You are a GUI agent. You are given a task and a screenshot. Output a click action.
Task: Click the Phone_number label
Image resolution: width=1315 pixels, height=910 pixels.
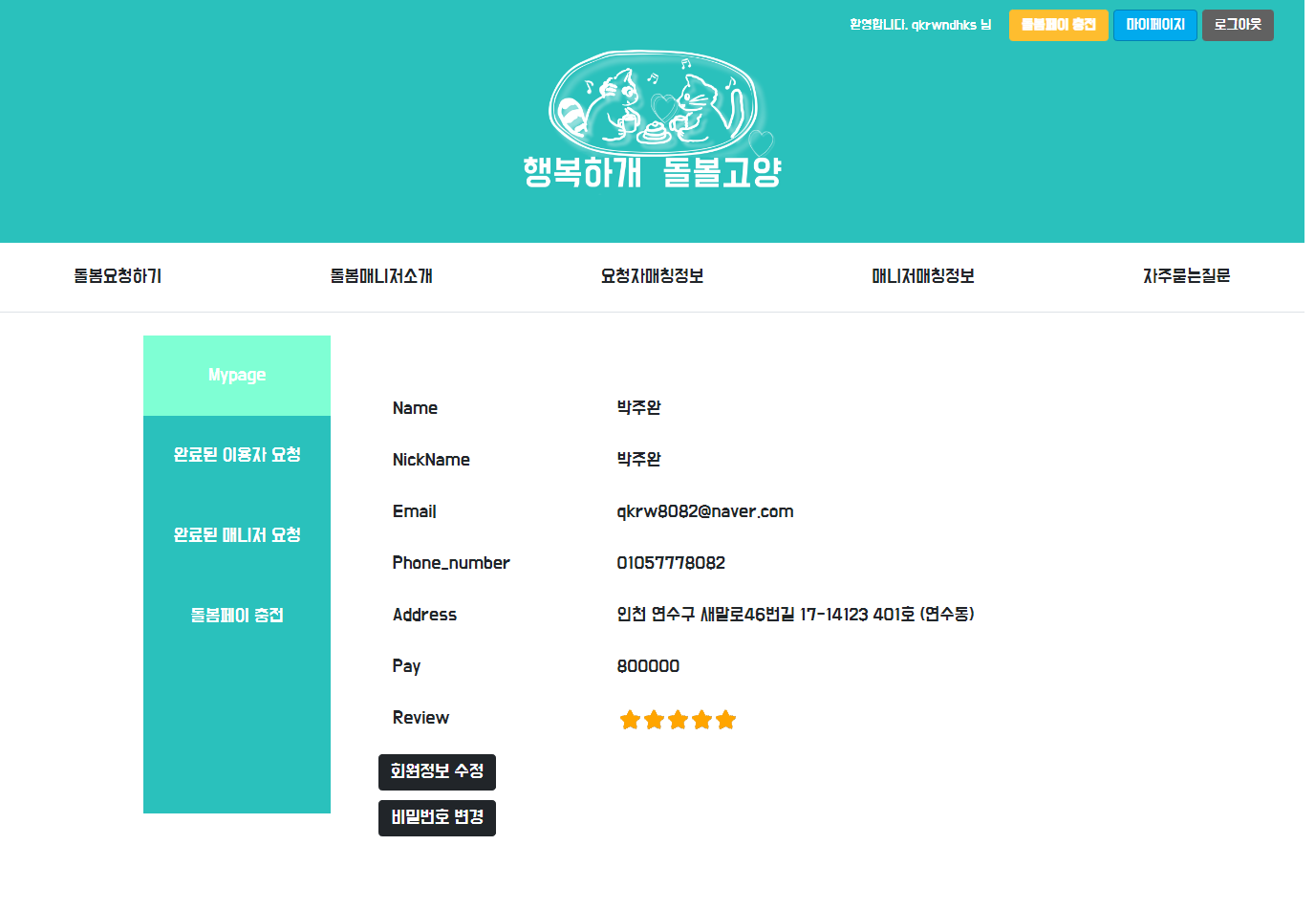click(451, 563)
